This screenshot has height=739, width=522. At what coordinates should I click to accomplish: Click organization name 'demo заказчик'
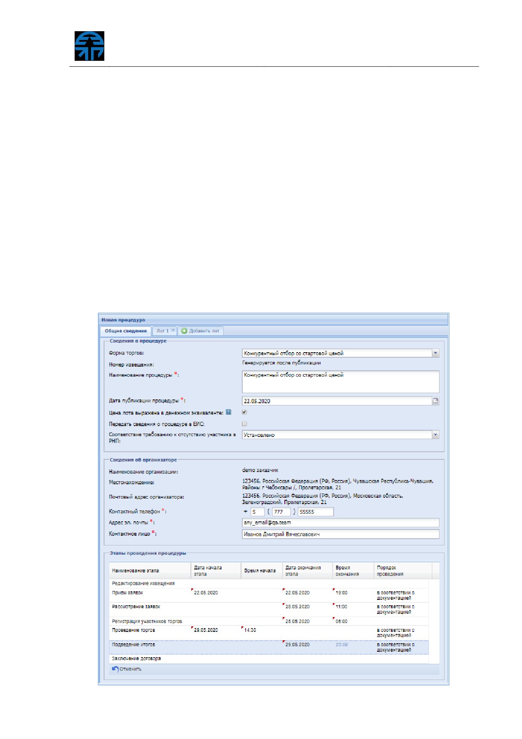point(260,470)
